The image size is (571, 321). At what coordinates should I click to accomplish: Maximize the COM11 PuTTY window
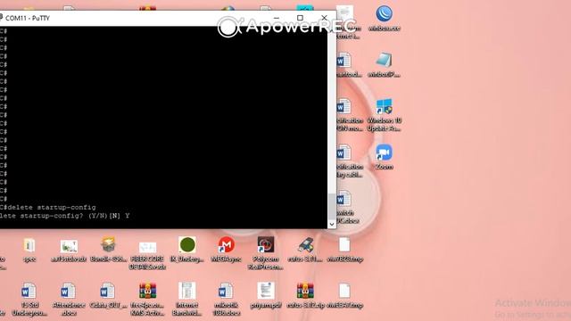[x=300, y=18]
